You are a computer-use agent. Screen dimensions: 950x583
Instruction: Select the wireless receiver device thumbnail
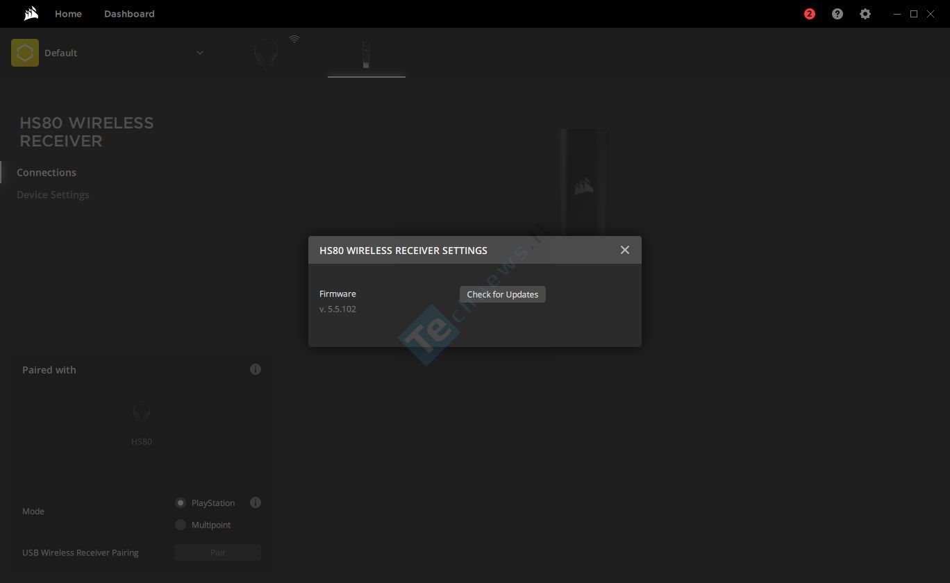coord(366,56)
